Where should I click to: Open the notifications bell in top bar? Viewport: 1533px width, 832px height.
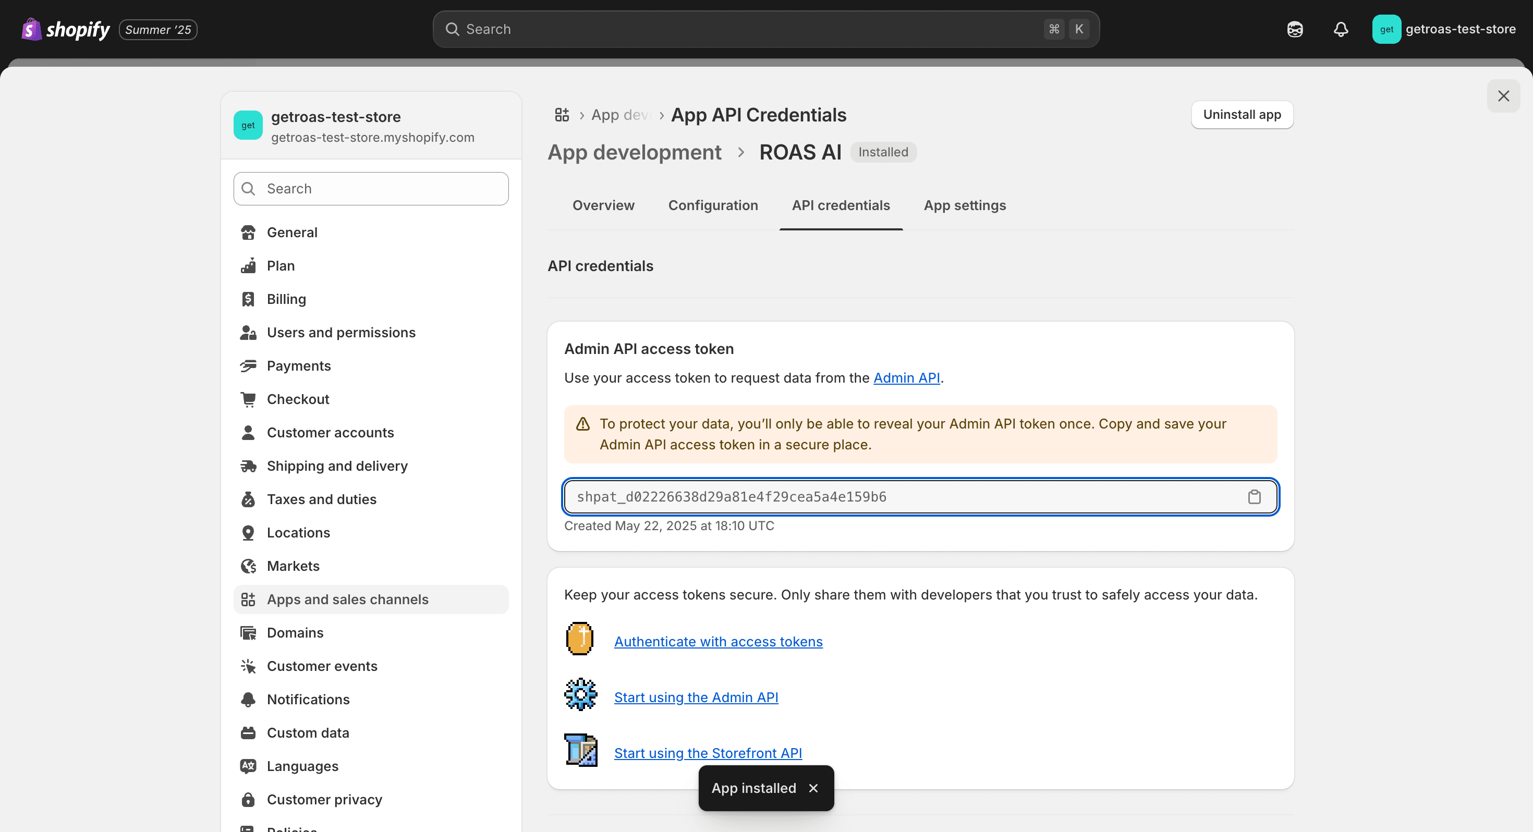pyautogui.click(x=1341, y=29)
